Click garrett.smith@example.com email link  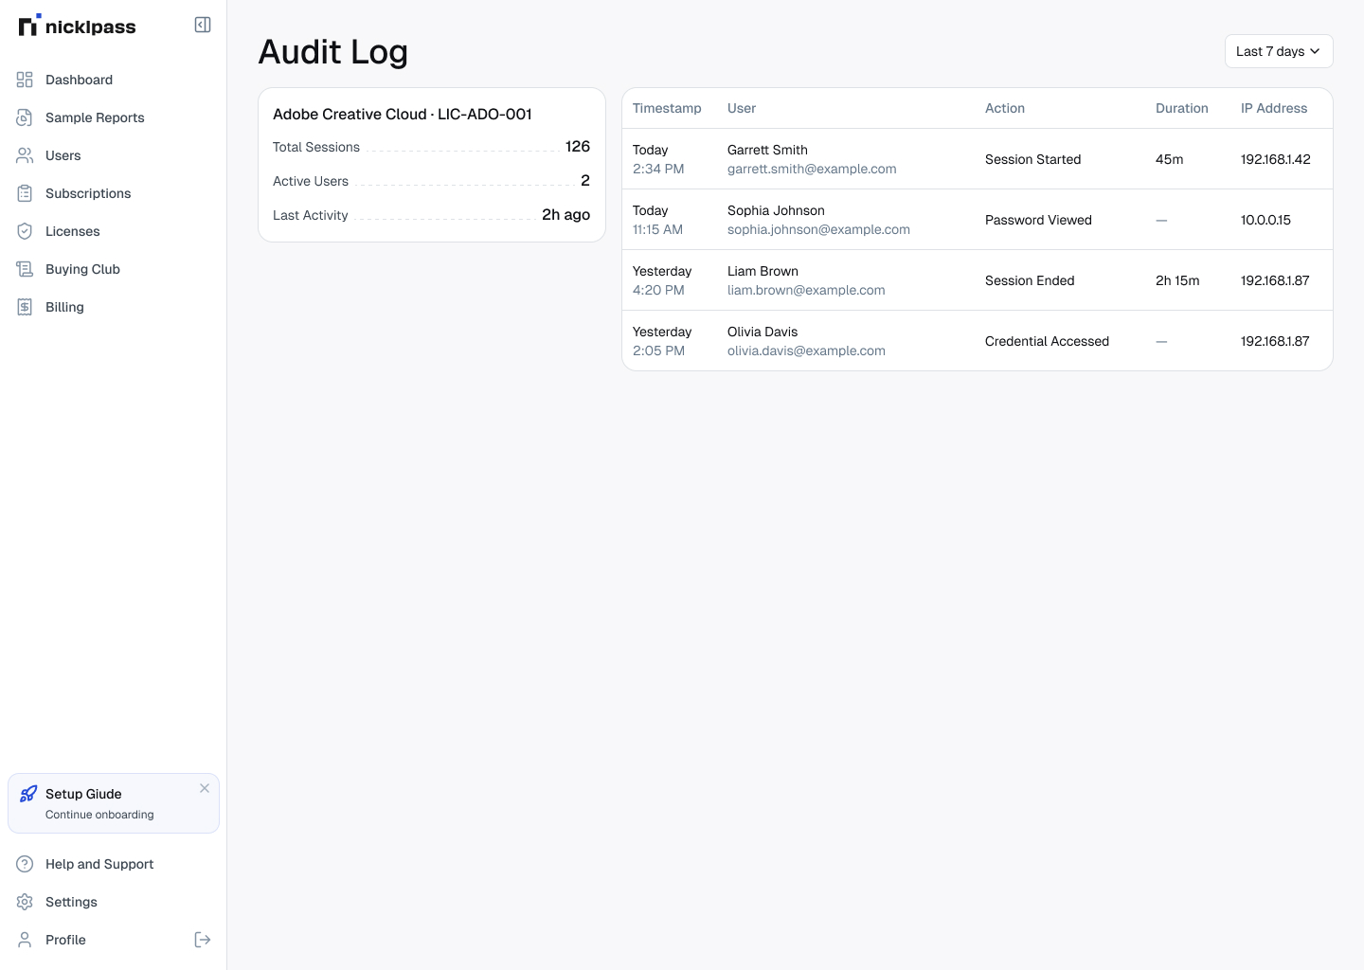click(811, 169)
